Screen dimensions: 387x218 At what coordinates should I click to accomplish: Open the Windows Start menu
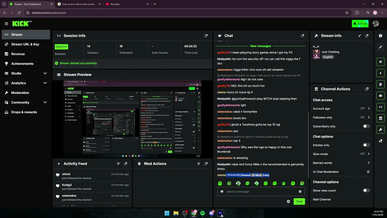coord(167,213)
